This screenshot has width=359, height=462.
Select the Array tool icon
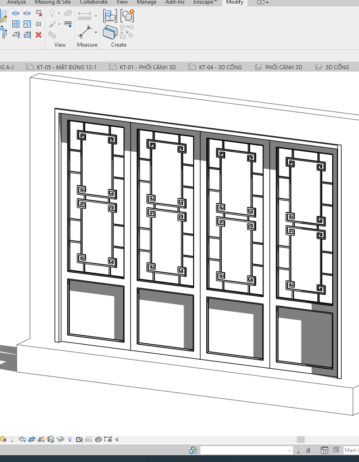tap(16, 24)
